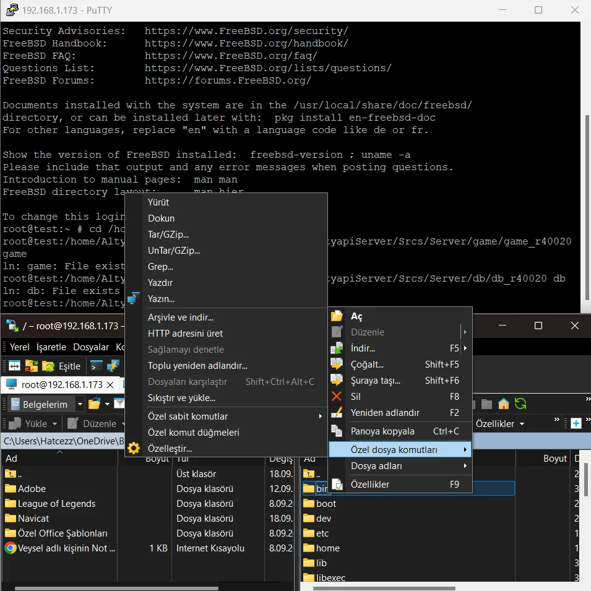Expand the open directory dropdown arrow

coord(108,405)
